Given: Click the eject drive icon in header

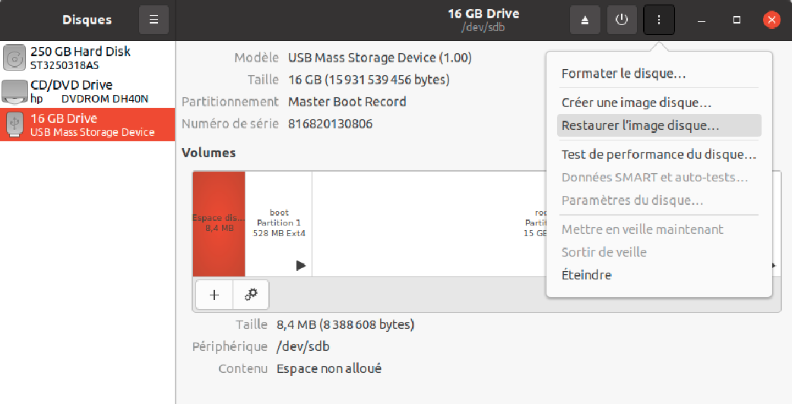Looking at the screenshot, I should click(x=584, y=20).
